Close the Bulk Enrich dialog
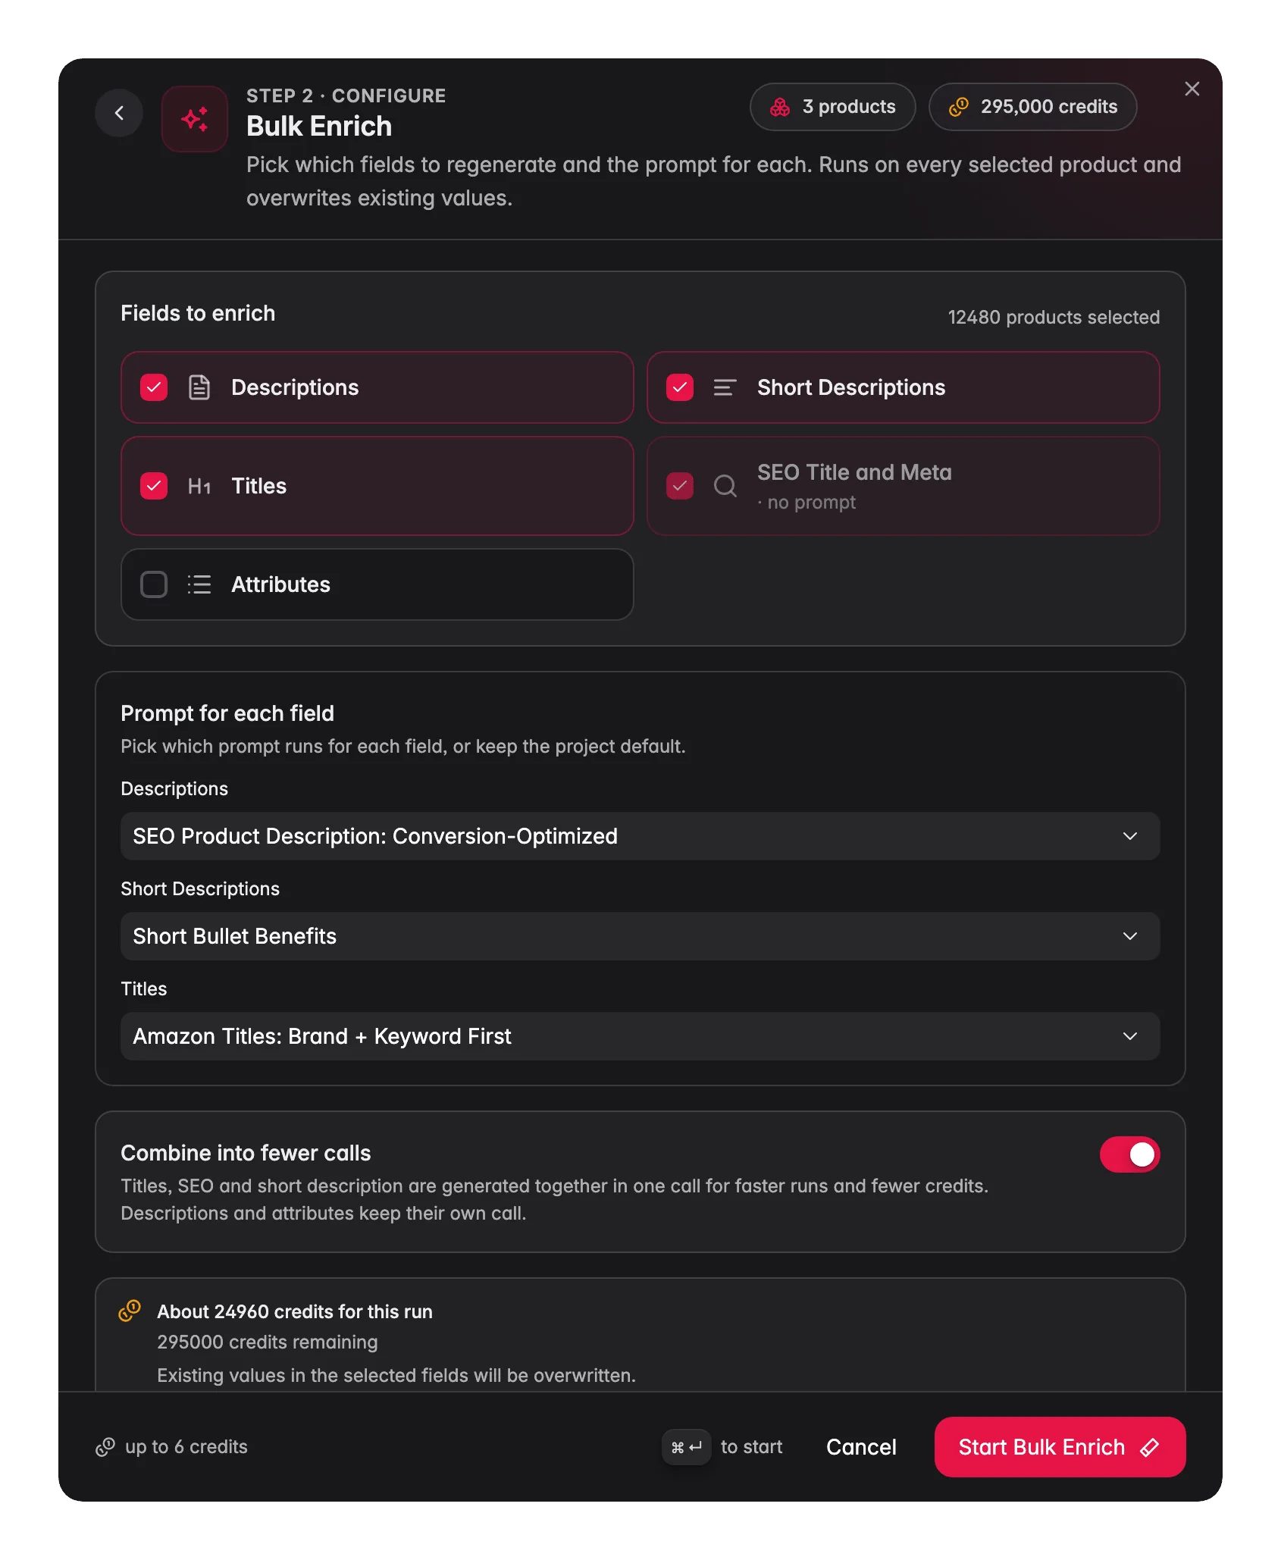This screenshot has height=1560, width=1281. tap(1192, 89)
